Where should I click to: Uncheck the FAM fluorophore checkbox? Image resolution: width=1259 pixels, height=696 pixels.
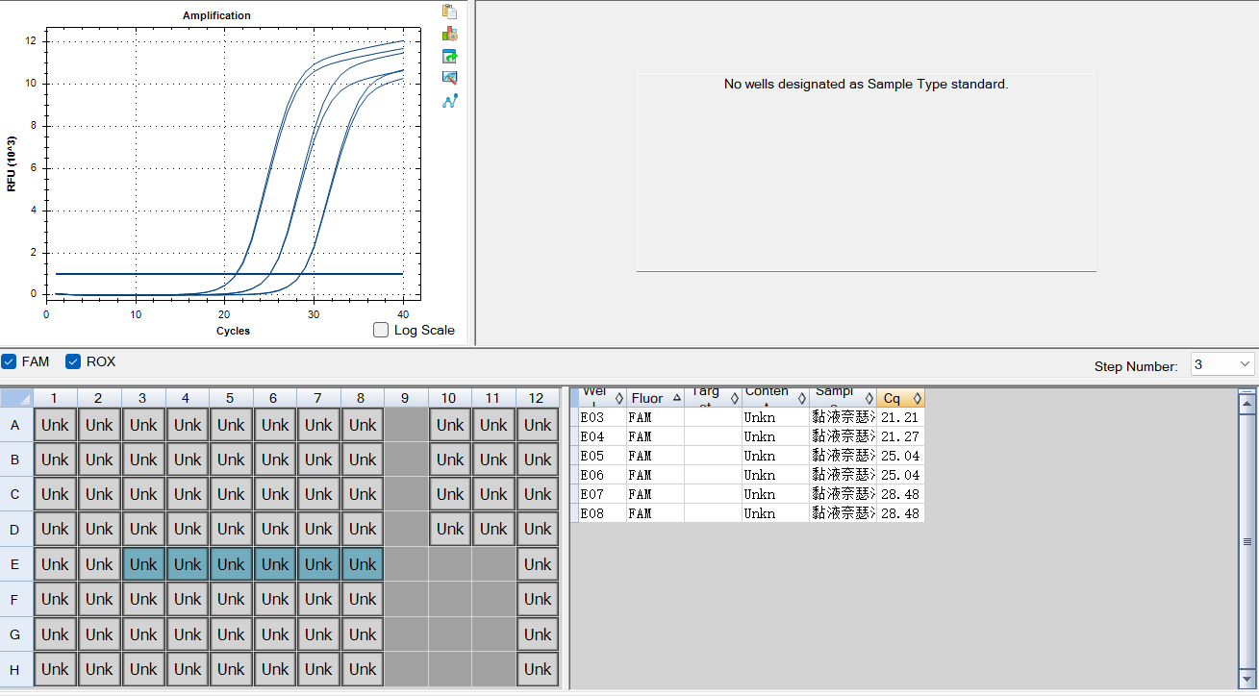coord(10,361)
